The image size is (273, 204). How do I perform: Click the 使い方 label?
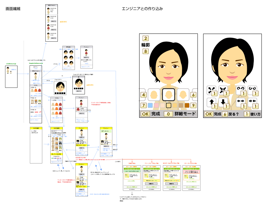pos(255,114)
